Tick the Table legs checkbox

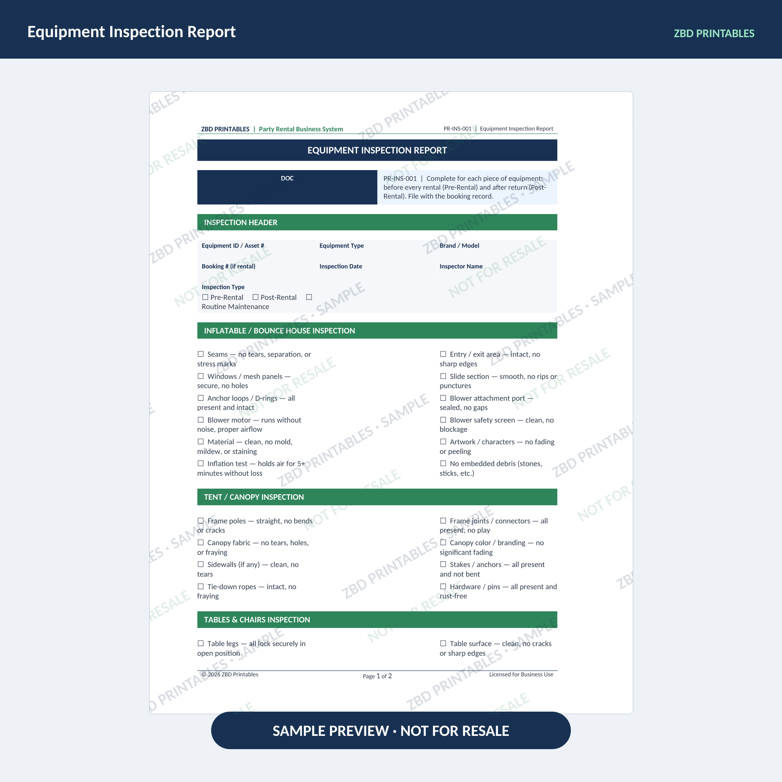click(x=200, y=643)
